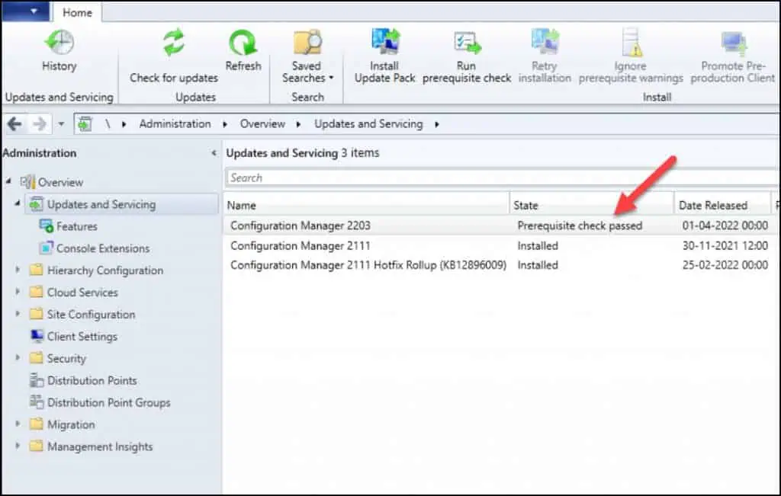Open the Saved Searches folder icon

(307, 43)
